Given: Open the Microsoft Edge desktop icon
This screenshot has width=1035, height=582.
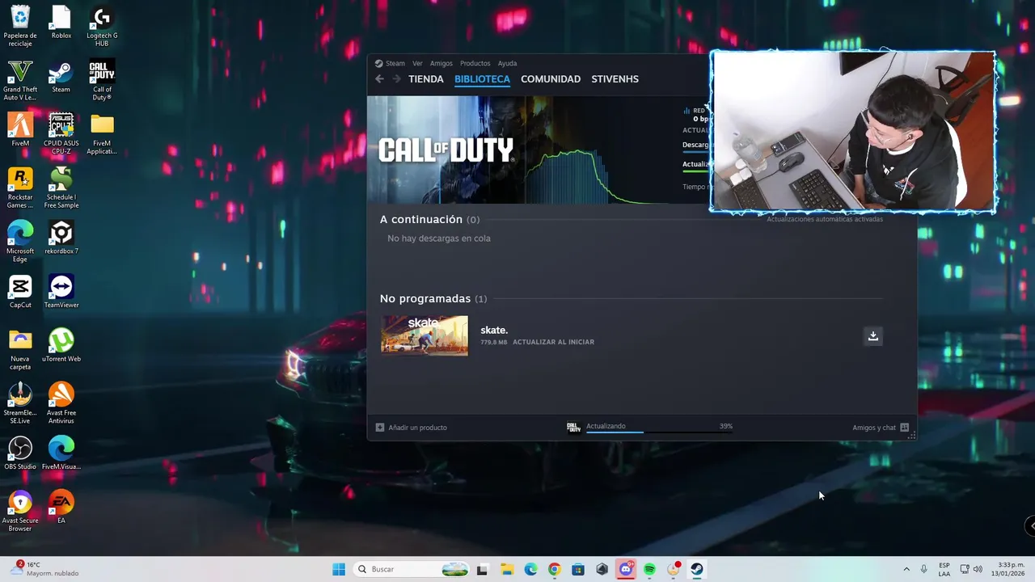Looking at the screenshot, I should pos(20,242).
